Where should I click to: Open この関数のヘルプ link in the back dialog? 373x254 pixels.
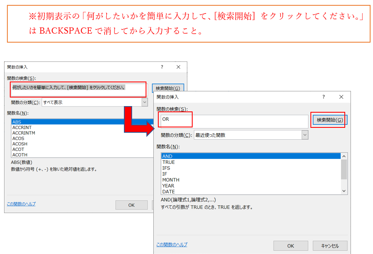coord(21,204)
